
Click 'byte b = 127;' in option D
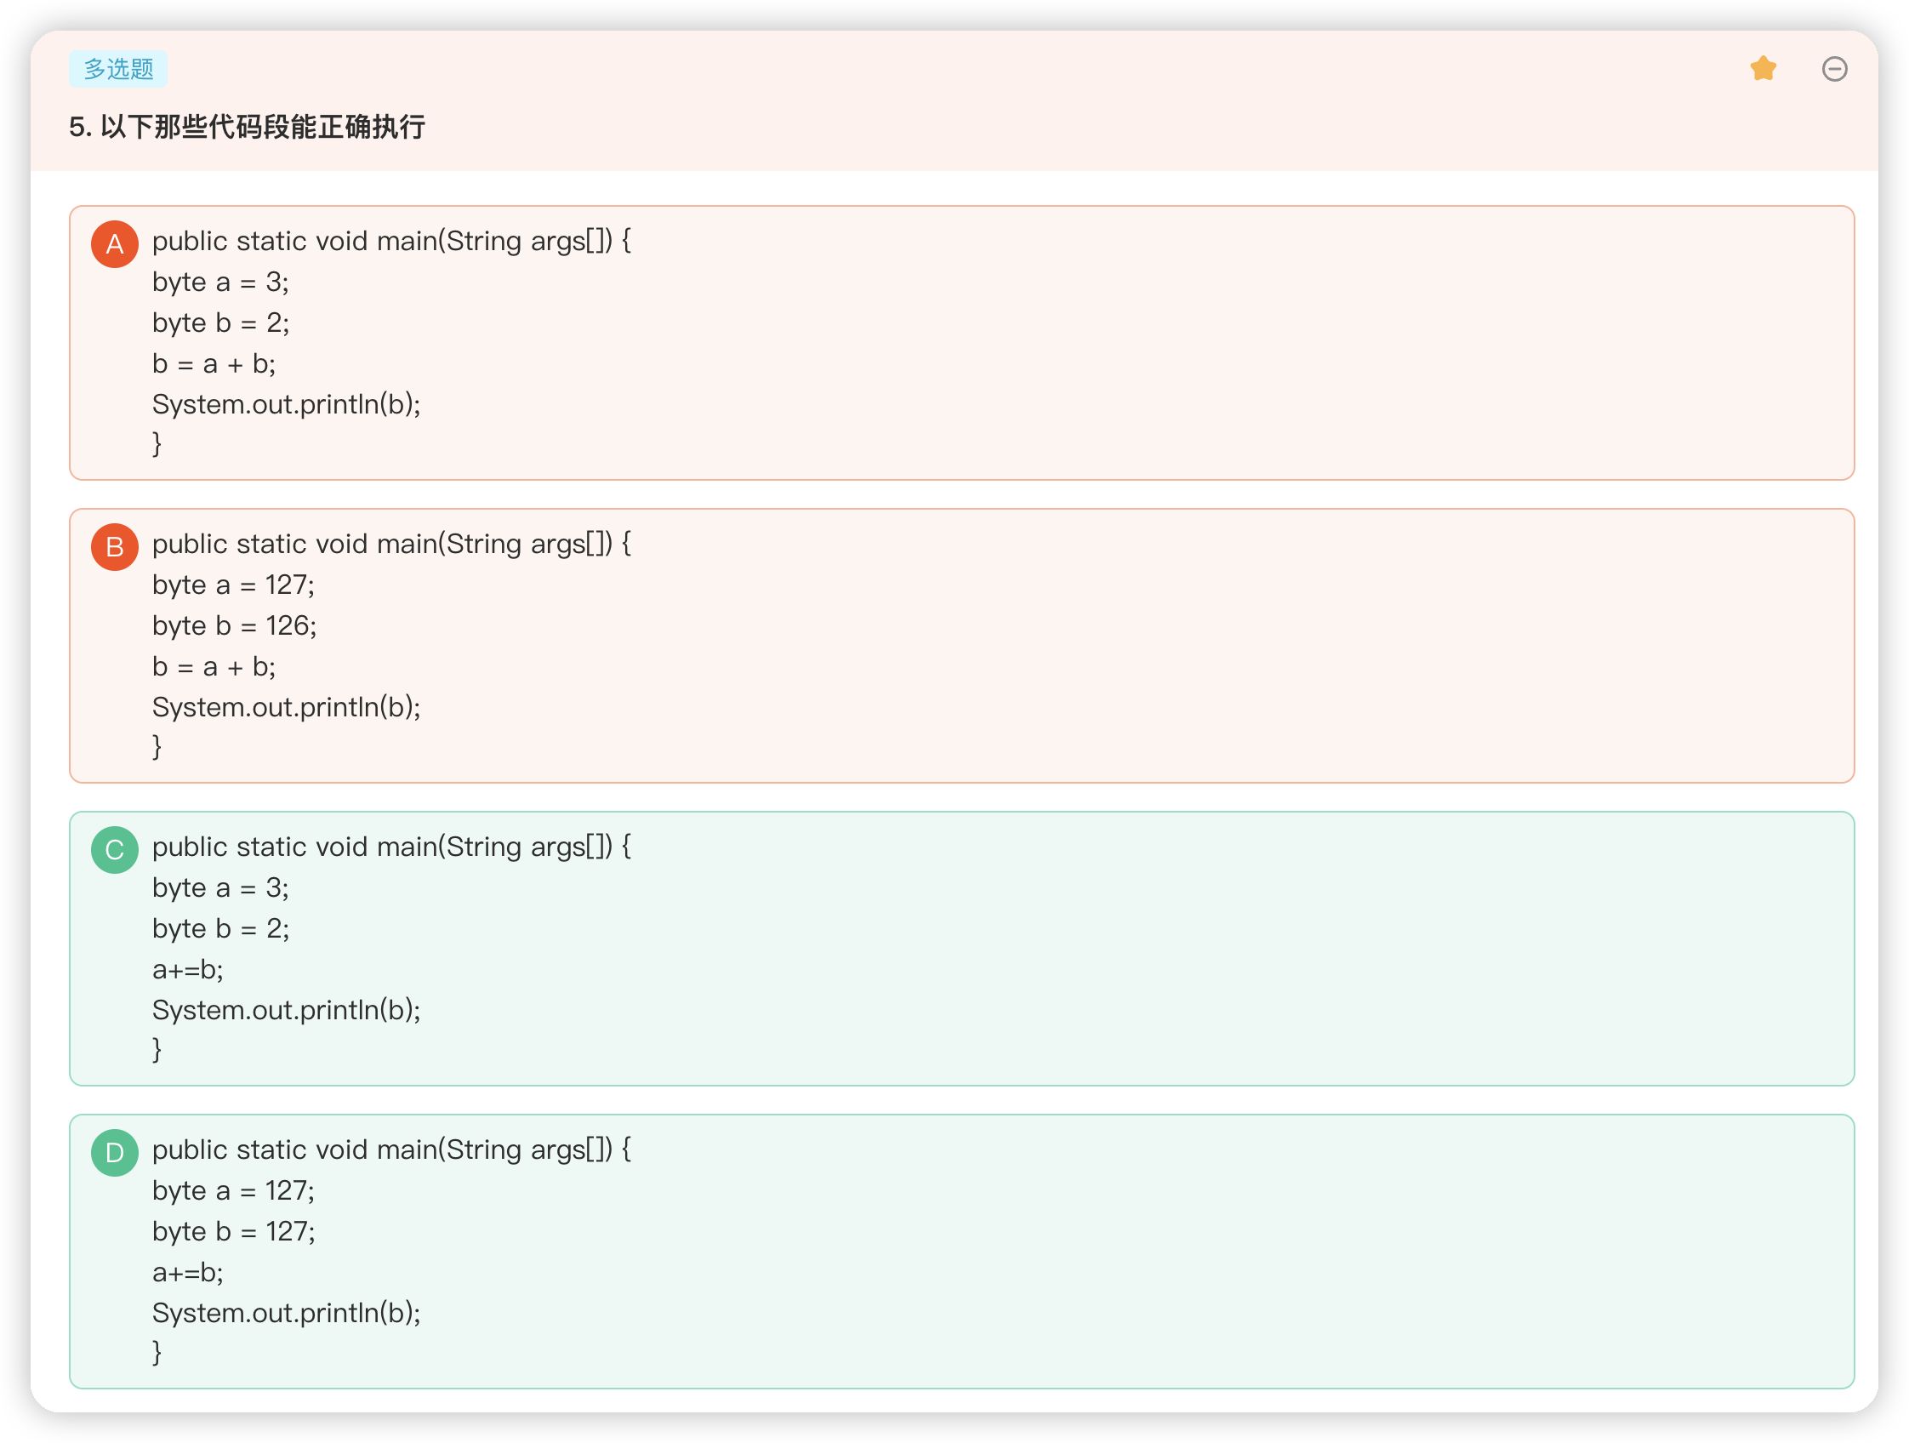pos(233,1230)
